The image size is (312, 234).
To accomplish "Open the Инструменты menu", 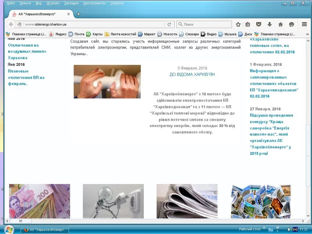I will (95, 3).
